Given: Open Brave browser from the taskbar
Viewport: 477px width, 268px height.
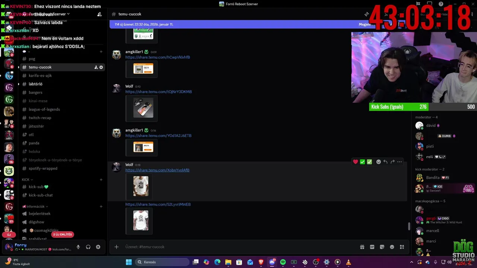Looking at the screenshot, I should [261, 262].
